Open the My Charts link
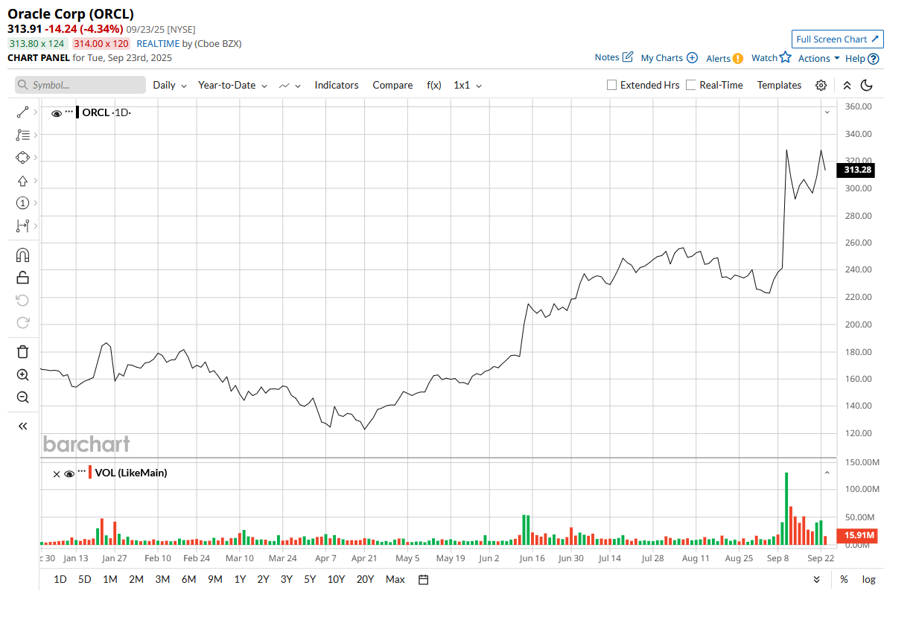The width and height of the screenshot is (916, 626). (x=662, y=57)
